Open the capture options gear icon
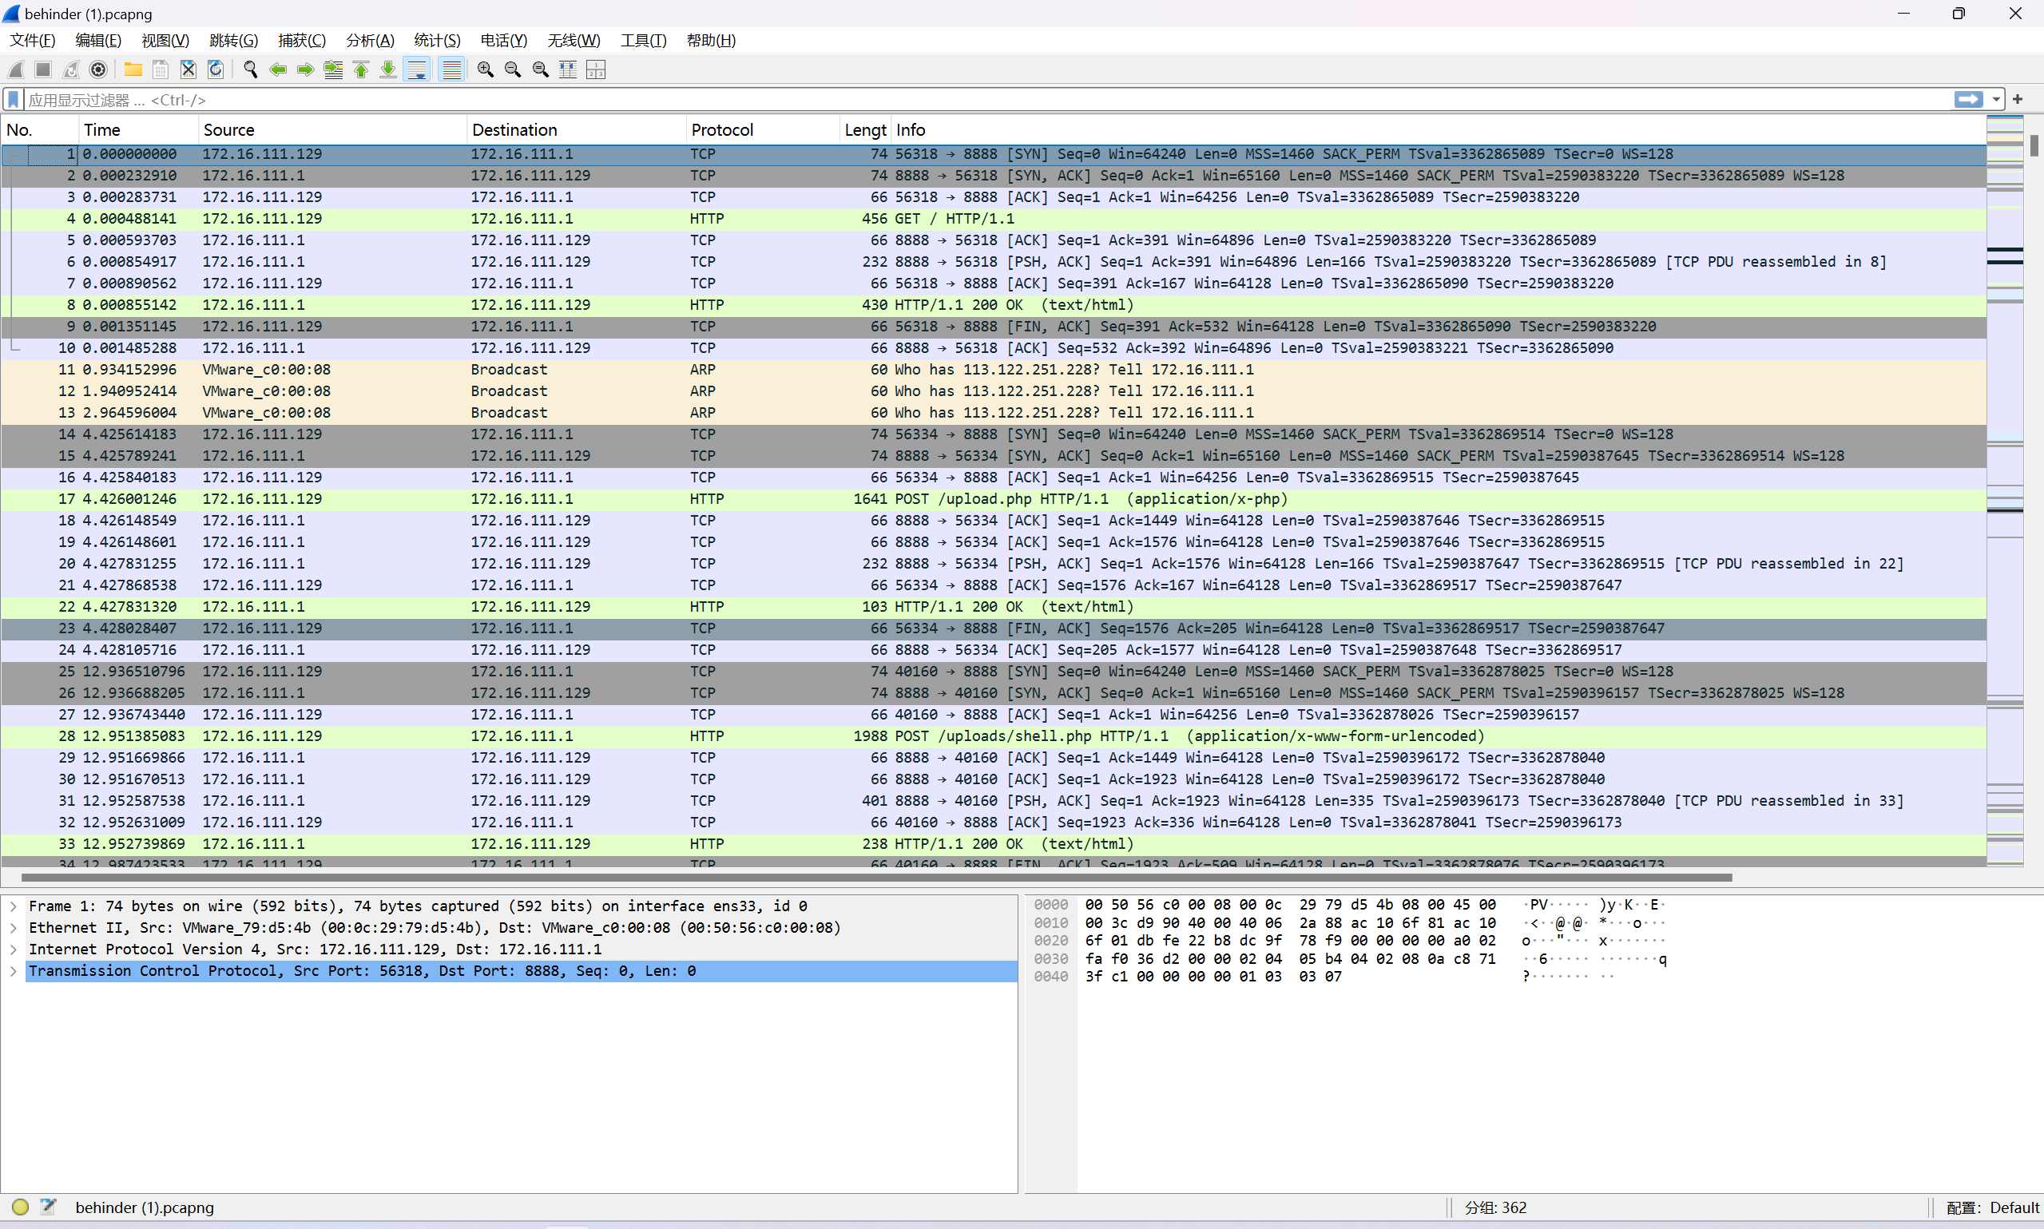The width and height of the screenshot is (2044, 1229). coord(98,69)
